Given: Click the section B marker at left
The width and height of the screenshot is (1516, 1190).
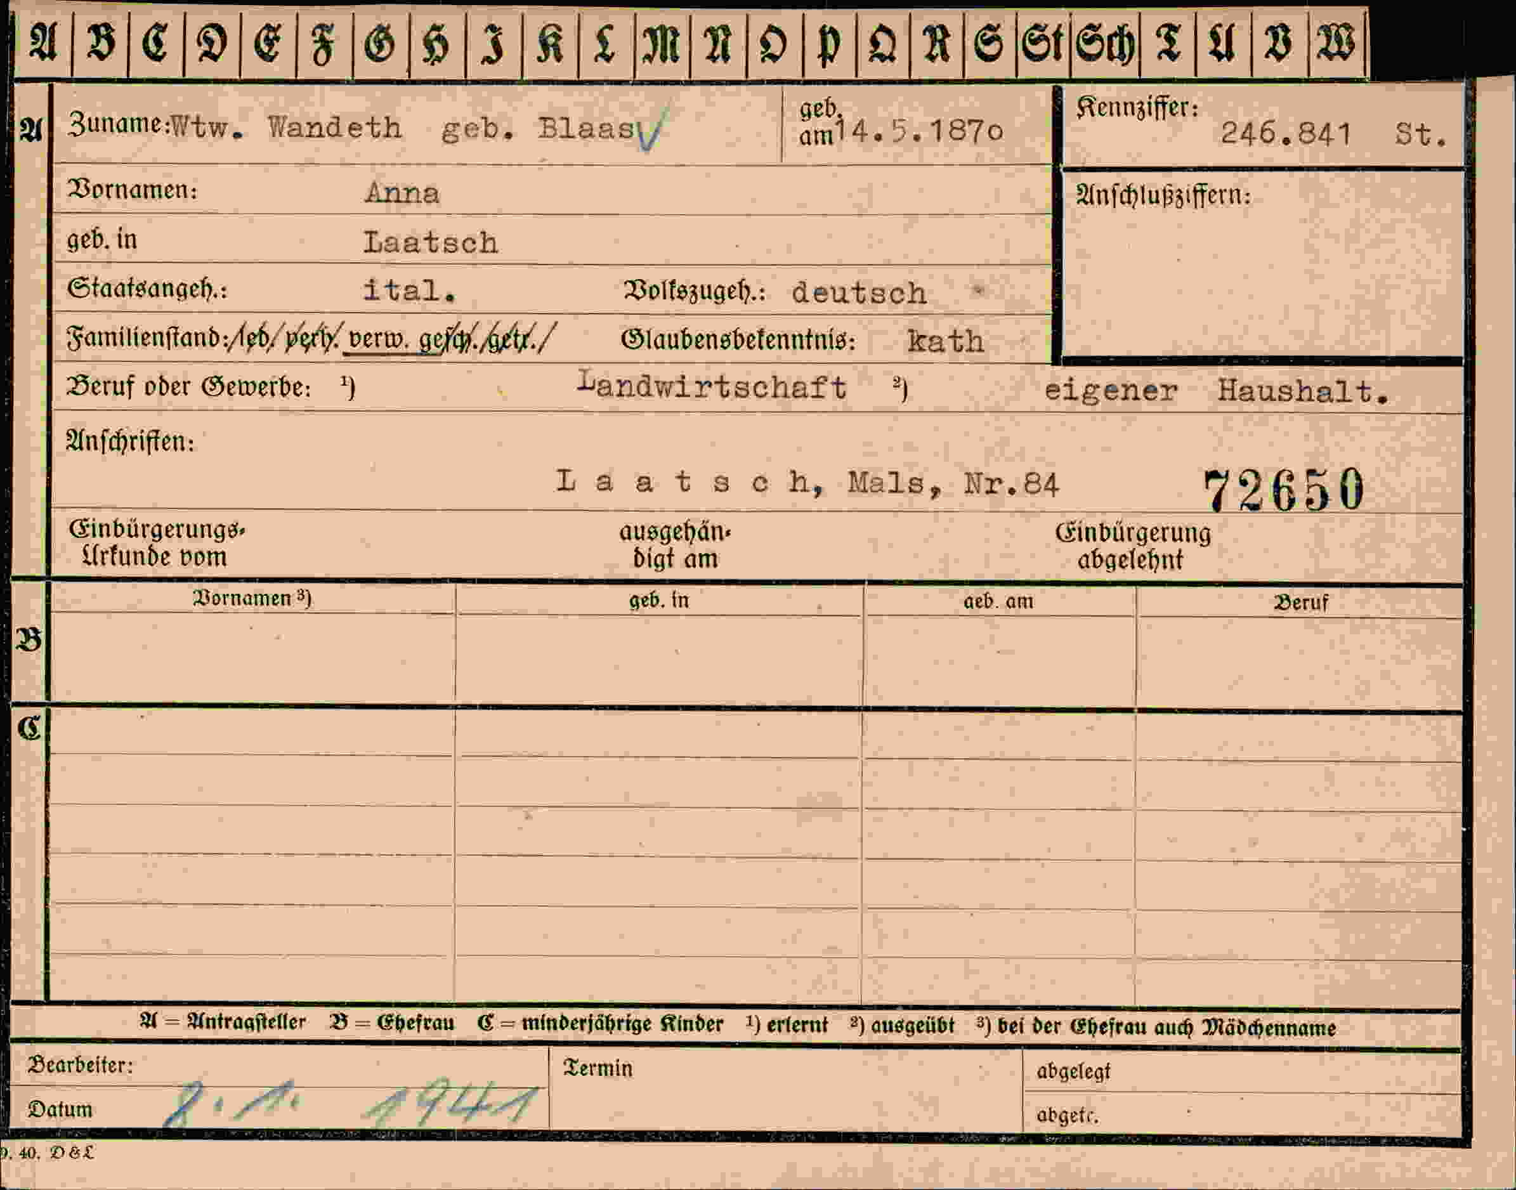Looking at the screenshot, I should 29,640.
